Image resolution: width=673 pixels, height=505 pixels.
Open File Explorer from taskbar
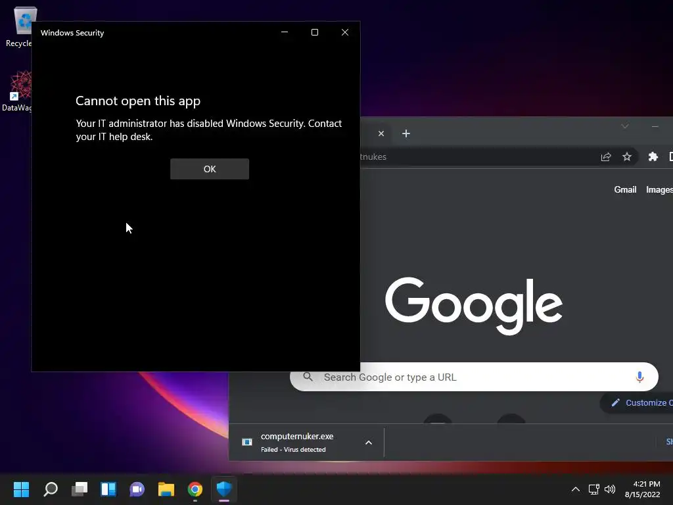(x=166, y=489)
